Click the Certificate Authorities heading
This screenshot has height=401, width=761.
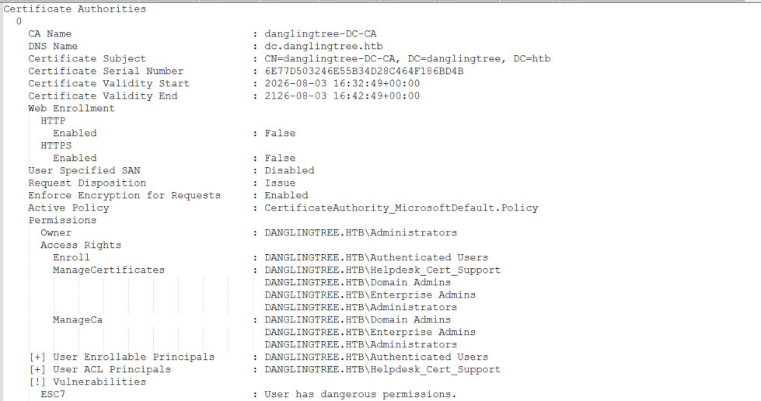click(75, 9)
